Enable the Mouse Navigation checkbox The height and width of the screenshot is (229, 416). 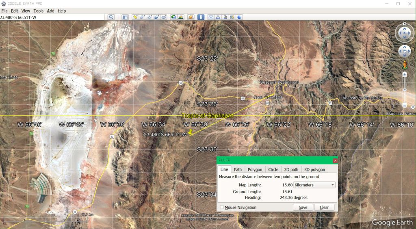pos(222,207)
